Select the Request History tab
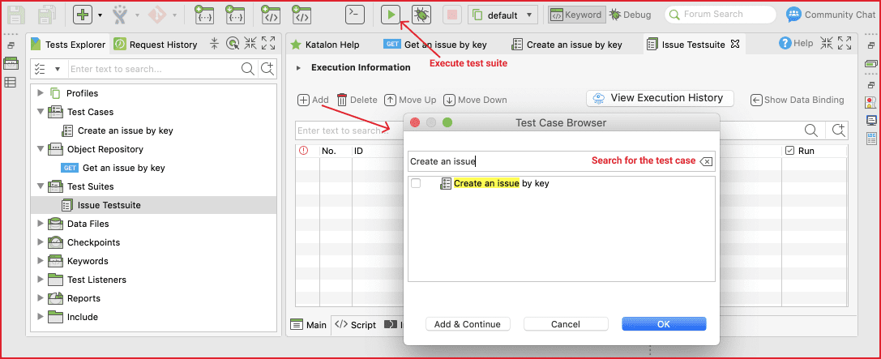 (155, 45)
